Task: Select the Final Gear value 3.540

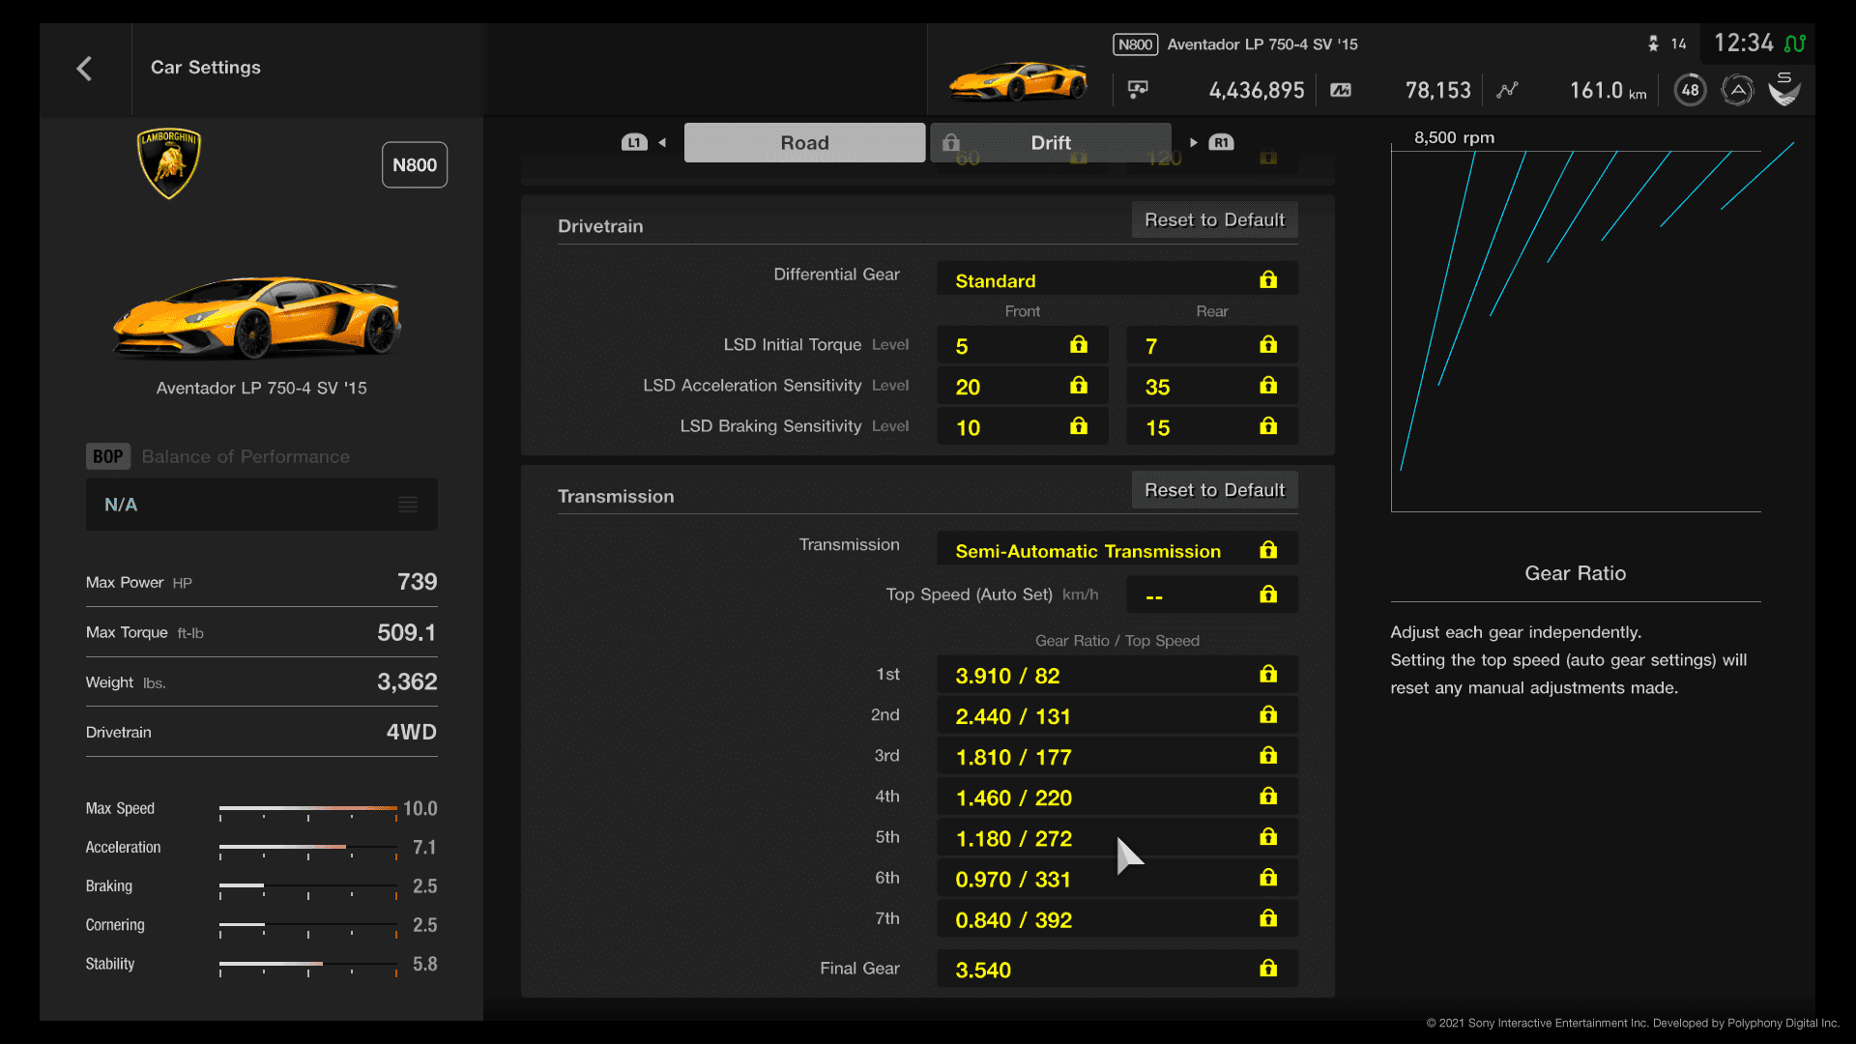Action: click(1116, 969)
